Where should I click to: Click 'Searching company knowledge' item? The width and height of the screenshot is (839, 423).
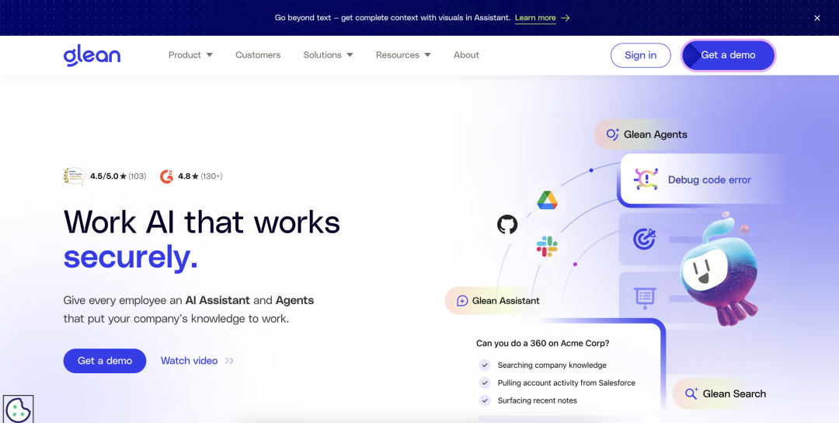click(552, 365)
